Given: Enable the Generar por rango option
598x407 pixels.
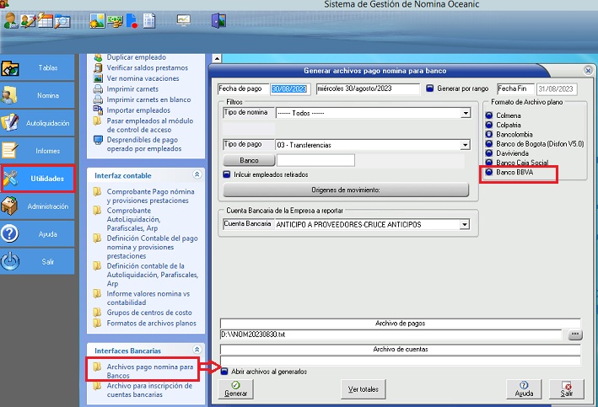Looking at the screenshot, I should pyautogui.click(x=429, y=88).
